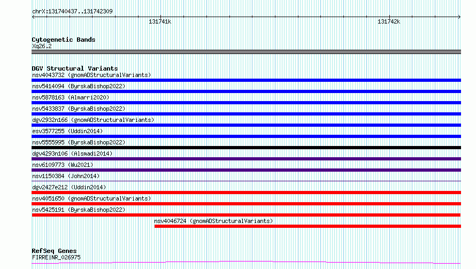Click the short red bar under nsv4046724

point(308,226)
